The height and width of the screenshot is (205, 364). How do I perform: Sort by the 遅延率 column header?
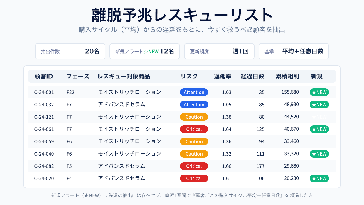(x=223, y=76)
